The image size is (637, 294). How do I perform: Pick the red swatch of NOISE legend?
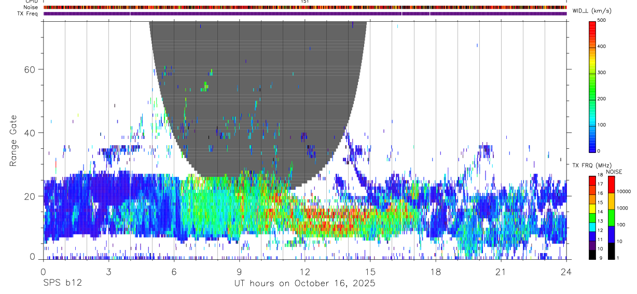[x=611, y=185]
